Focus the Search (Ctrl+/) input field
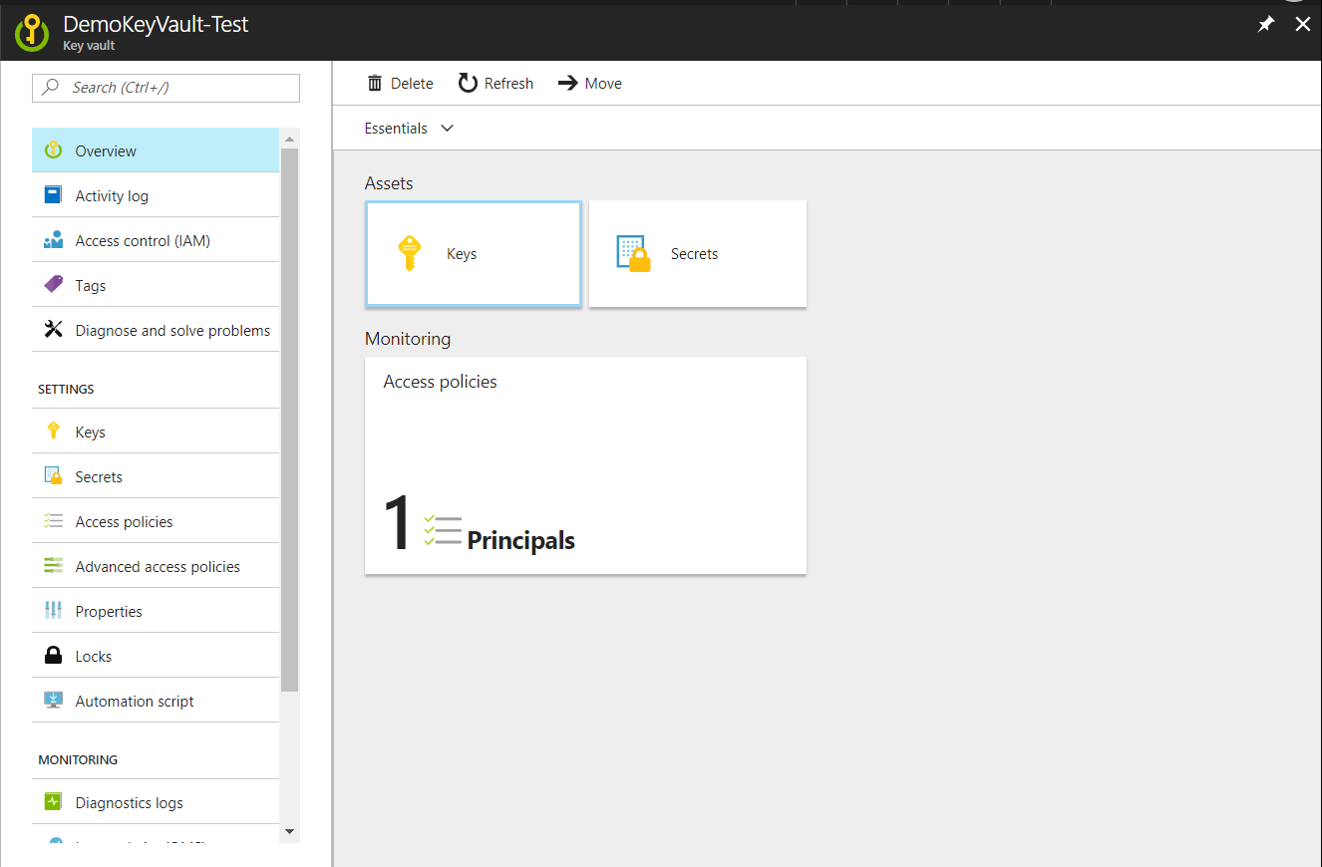The height and width of the screenshot is (867, 1322). coord(166,88)
